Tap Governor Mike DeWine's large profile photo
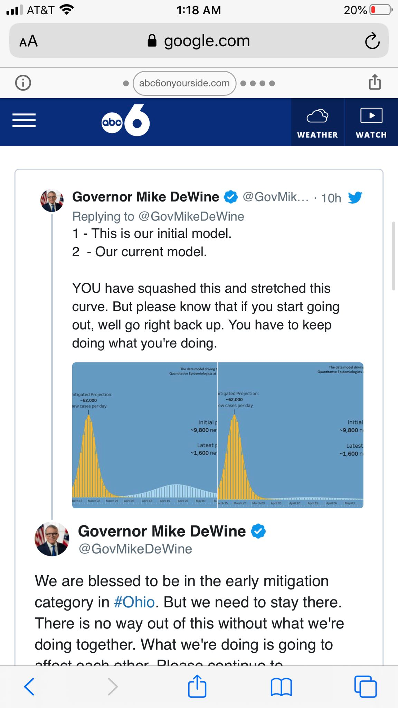This screenshot has width=398, height=708. pyautogui.click(x=52, y=539)
